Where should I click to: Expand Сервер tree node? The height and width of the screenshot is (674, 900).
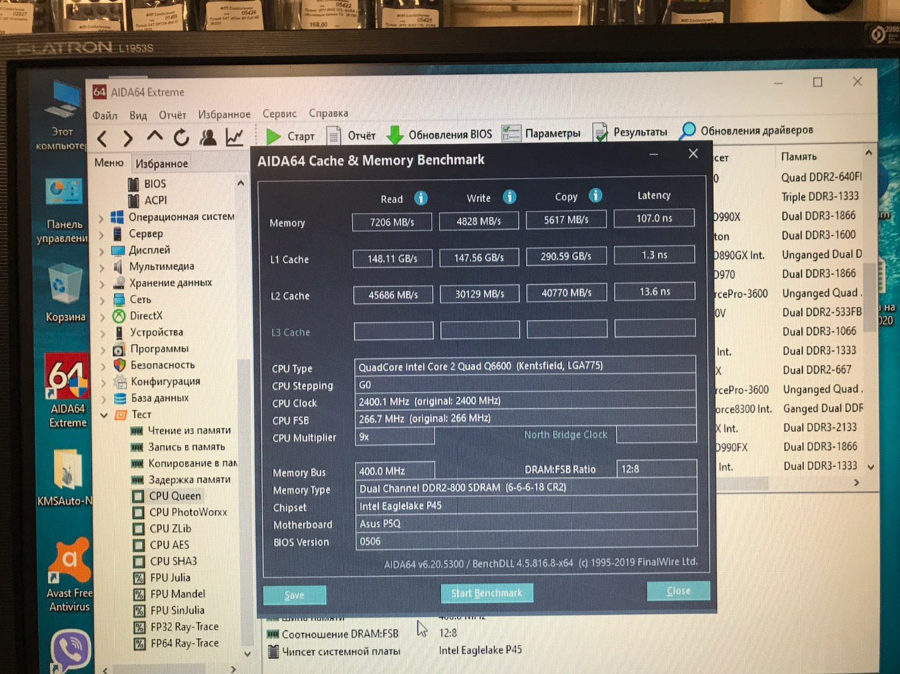click(101, 235)
